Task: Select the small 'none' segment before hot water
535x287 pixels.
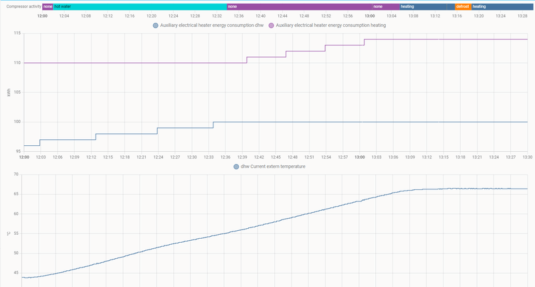Action: coord(47,7)
